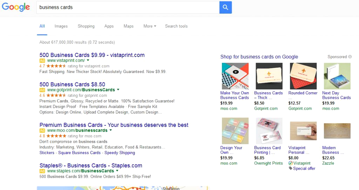
Task: Click the Ad badge beside www.vistaprint.com
Action: (x=42, y=61)
